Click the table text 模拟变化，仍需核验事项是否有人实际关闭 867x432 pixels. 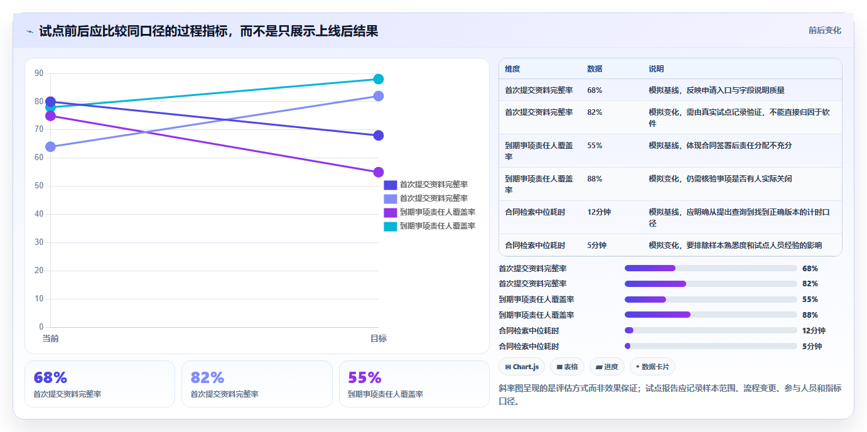coord(720,179)
